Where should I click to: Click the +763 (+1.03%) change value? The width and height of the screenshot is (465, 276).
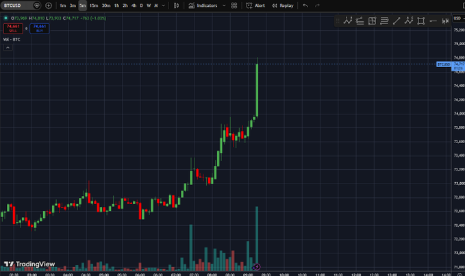[93, 18]
